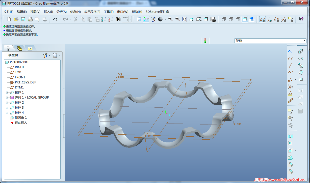Viewport: 310px width, 183px height.
Task: Open the 分析(A) menu
Action: tap(61, 12)
